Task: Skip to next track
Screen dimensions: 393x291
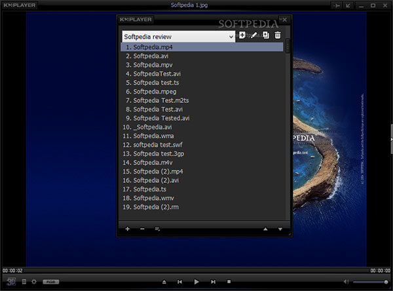Action: 213,282
